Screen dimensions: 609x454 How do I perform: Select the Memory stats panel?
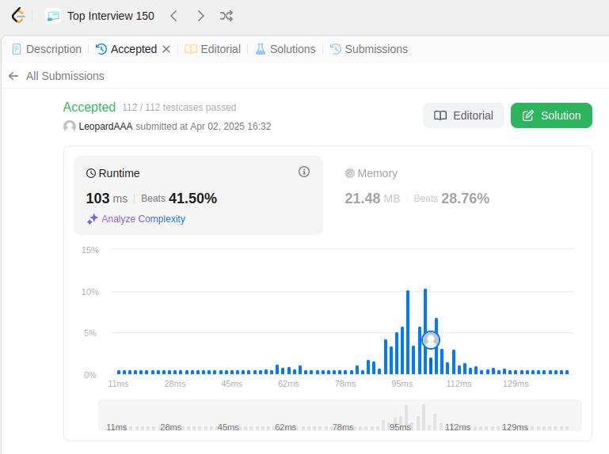[455, 195]
